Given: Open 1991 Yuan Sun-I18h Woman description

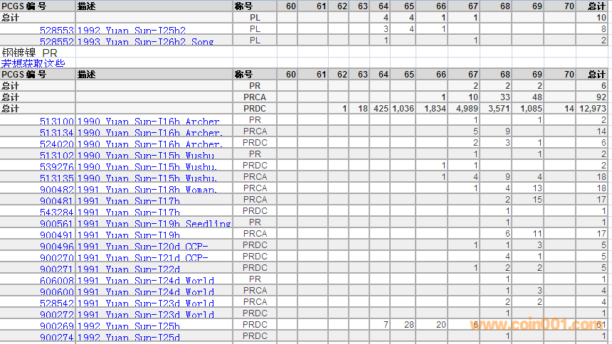Looking at the screenshot, I should (150, 190).
